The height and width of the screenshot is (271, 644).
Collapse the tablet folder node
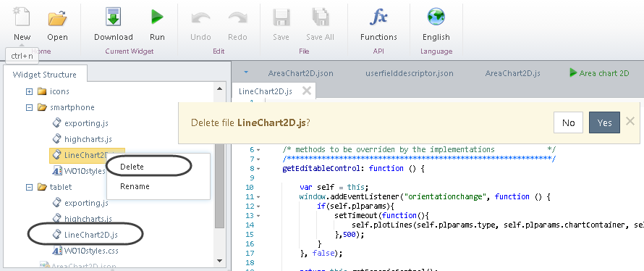coord(29,187)
